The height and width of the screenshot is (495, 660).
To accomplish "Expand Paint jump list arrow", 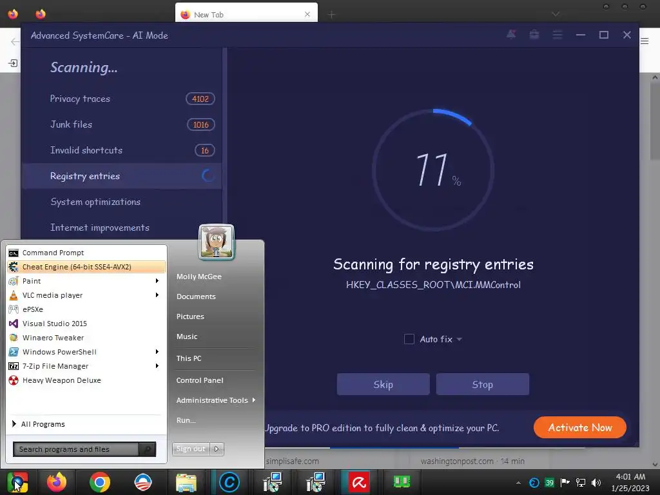I will (x=157, y=281).
